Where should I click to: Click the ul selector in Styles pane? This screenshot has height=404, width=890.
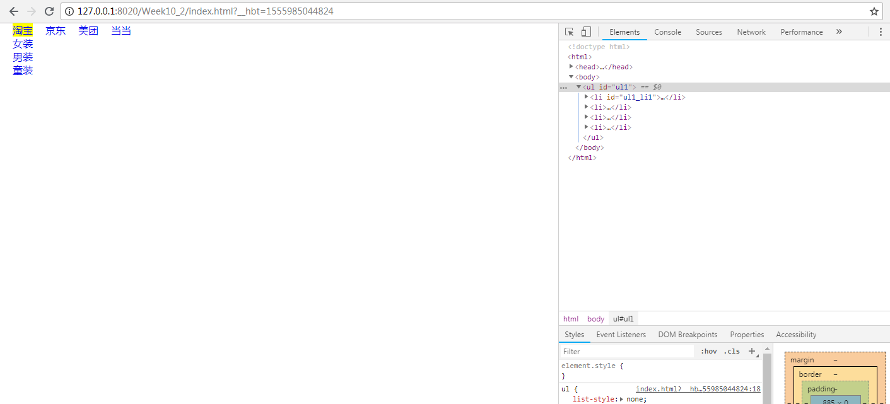(x=565, y=389)
